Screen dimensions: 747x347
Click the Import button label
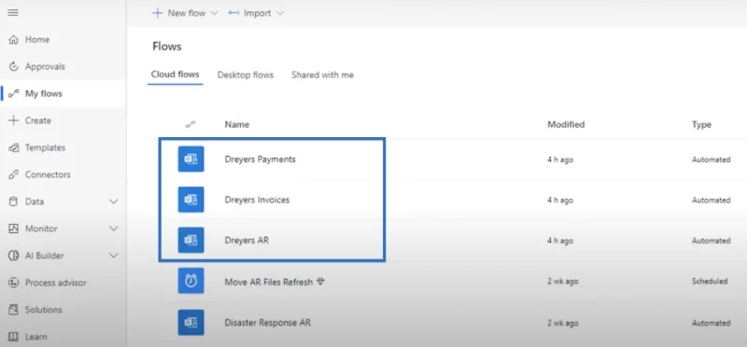(258, 13)
